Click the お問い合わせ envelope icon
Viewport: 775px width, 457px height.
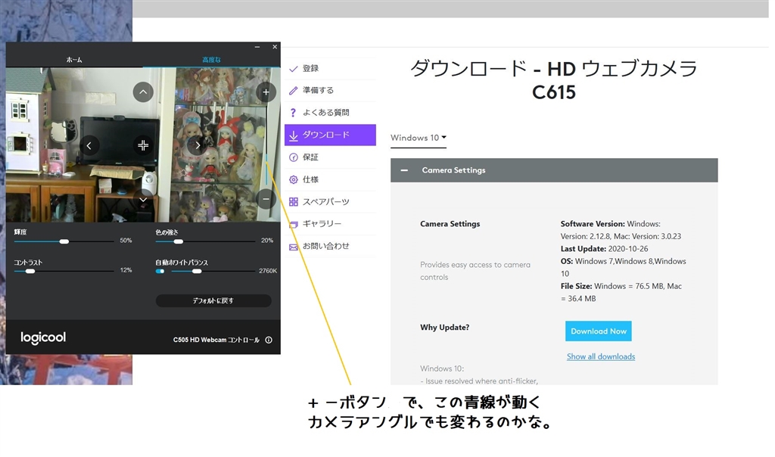click(x=294, y=247)
